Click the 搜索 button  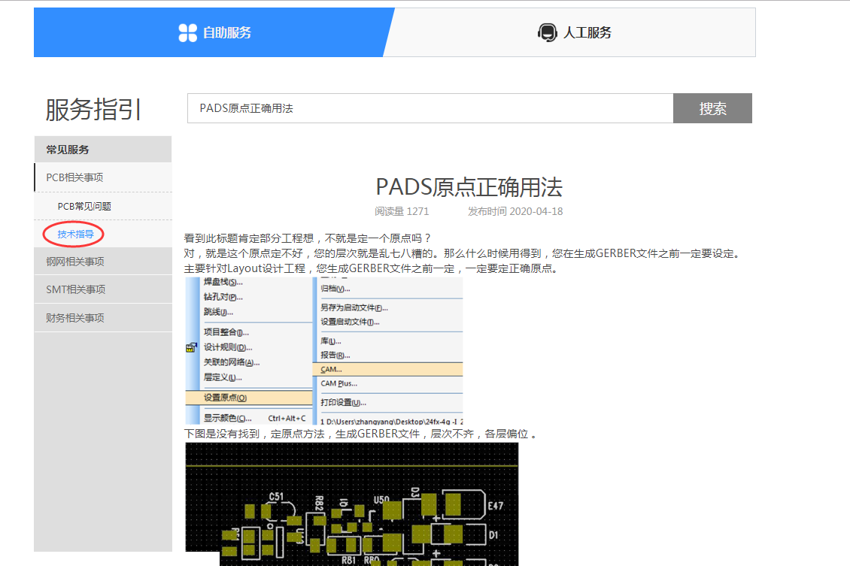tap(712, 108)
